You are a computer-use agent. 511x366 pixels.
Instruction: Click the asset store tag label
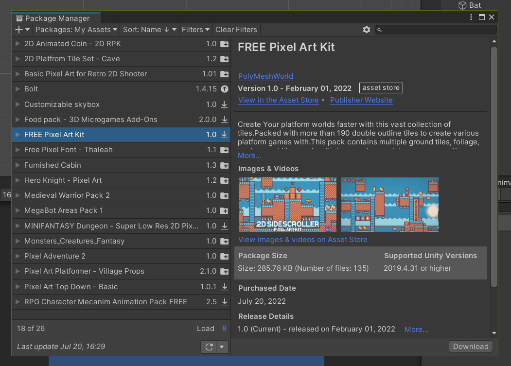(x=381, y=88)
